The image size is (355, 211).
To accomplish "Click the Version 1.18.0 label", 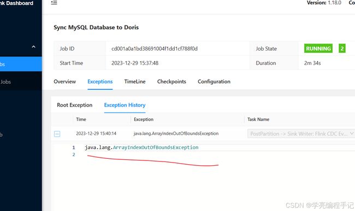I will pyautogui.click(x=324, y=3).
